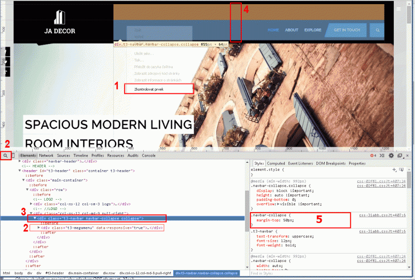This screenshot has height=280, width=415.
Task: Open the site search magnifier icon
Action: point(378,30)
